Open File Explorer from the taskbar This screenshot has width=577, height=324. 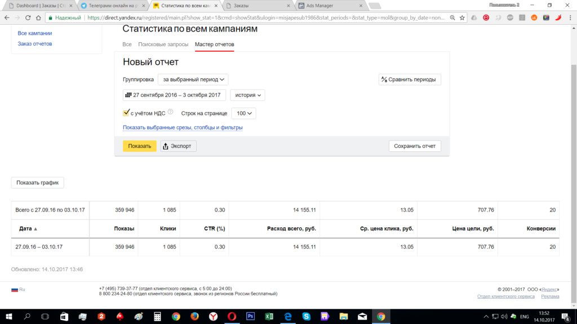(x=344, y=316)
